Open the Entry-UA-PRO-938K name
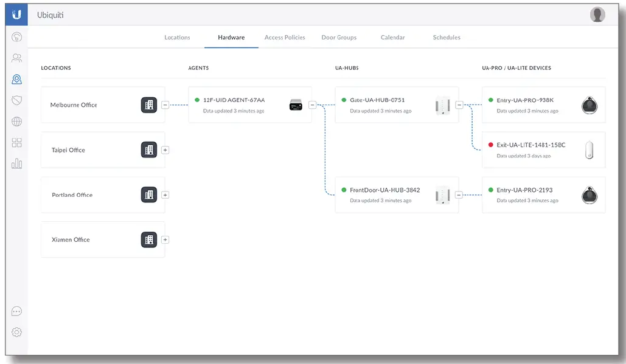 pyautogui.click(x=525, y=100)
